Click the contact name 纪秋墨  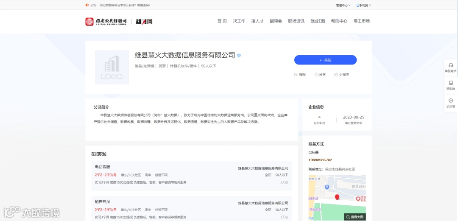[313, 152]
